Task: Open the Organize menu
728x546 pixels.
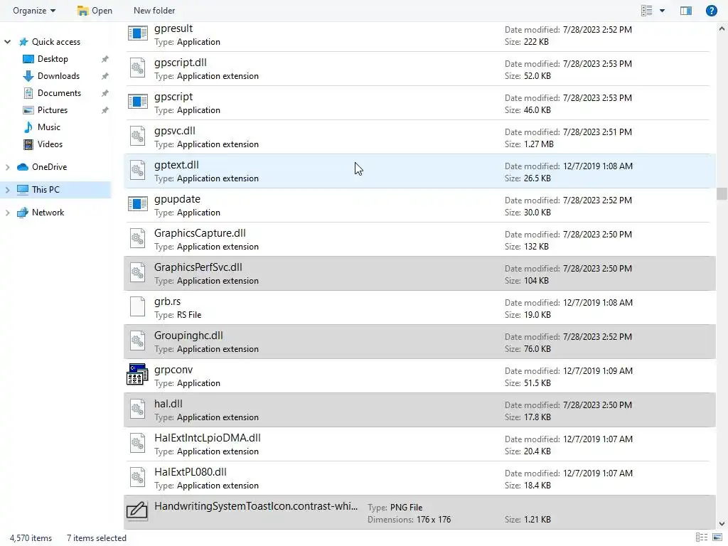Action: pyautogui.click(x=33, y=11)
